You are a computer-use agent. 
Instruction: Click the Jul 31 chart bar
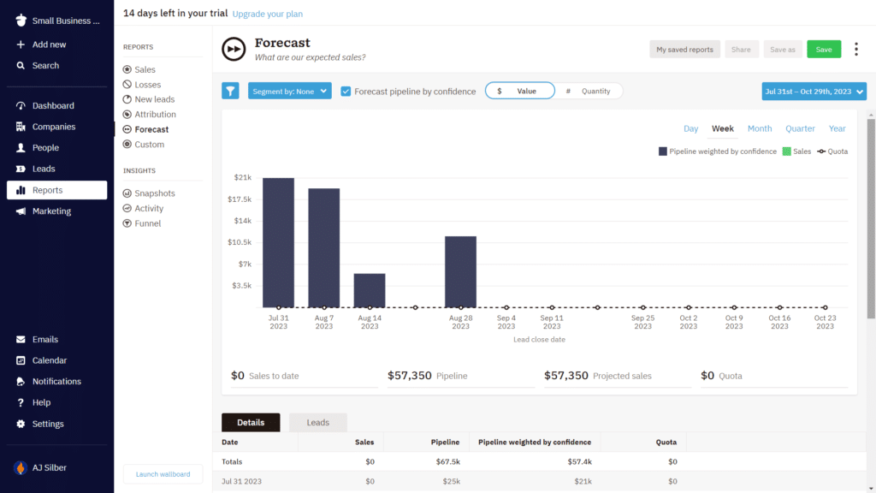click(278, 242)
